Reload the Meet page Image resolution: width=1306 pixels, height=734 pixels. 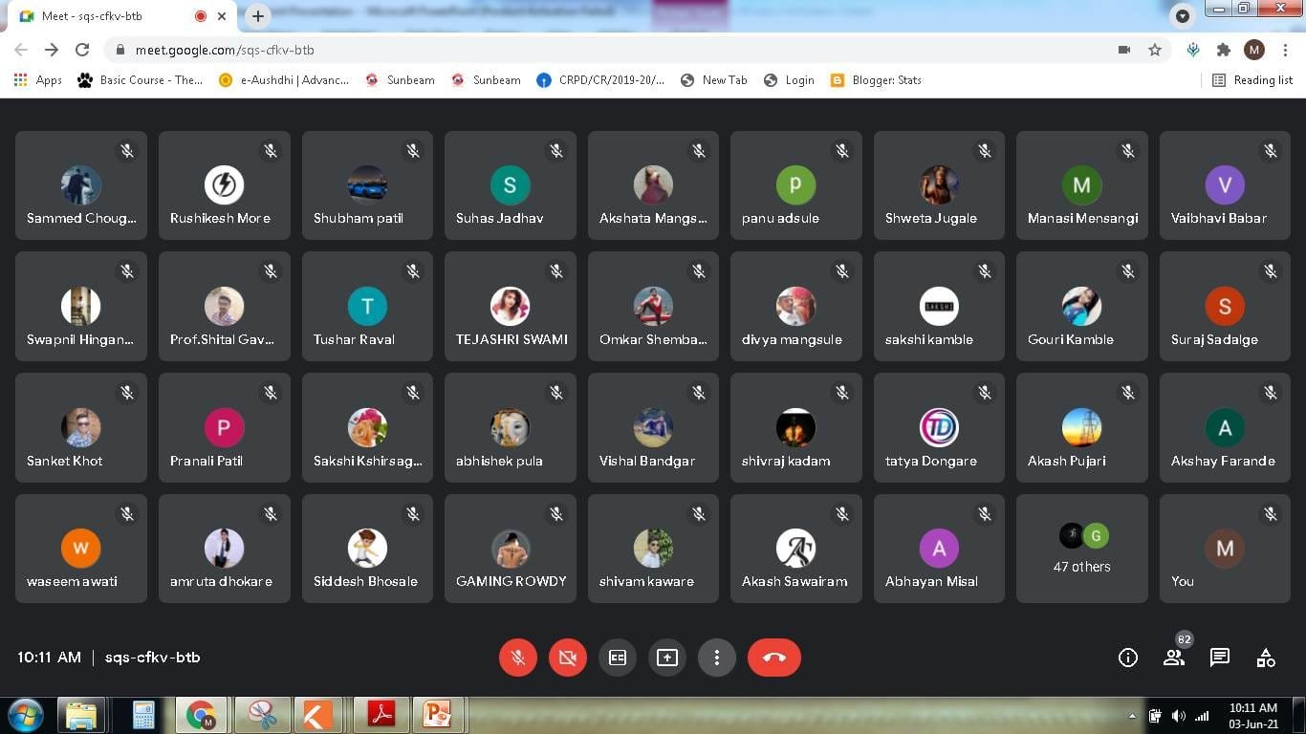(82, 50)
